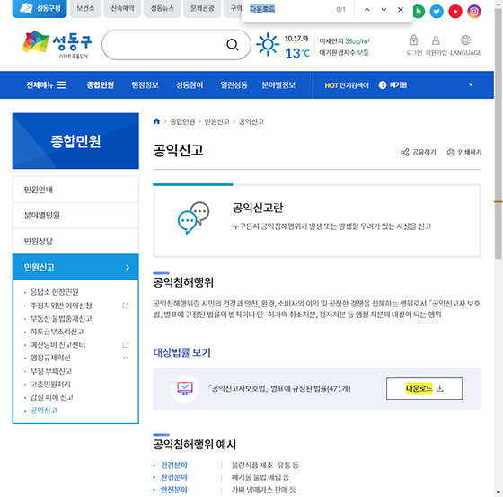Screen dimensions: 503x497
Task: Click the Seongdong-gu logo
Action: (57, 44)
